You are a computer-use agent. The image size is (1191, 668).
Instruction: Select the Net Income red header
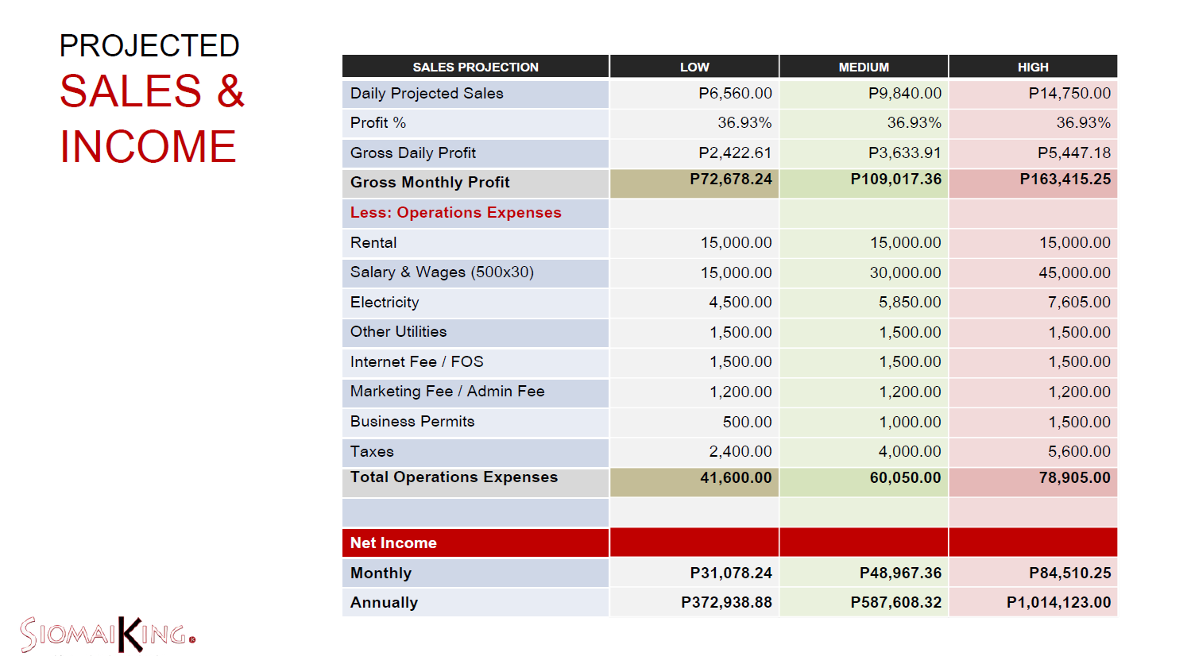[x=475, y=543]
